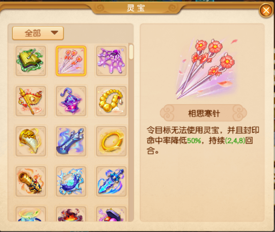This screenshot has height=232, width=275.
Task: Select the golden prayer beads treasure
Action: [111, 101]
